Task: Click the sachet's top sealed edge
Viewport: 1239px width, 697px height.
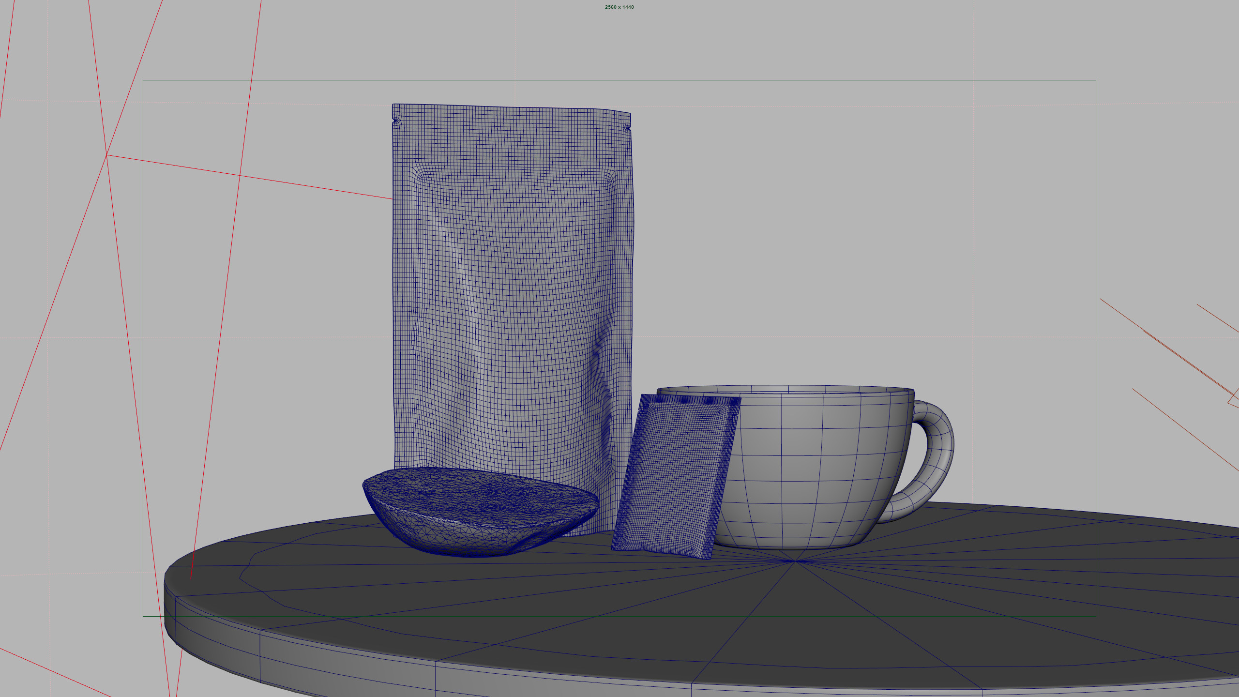Action: click(x=690, y=400)
